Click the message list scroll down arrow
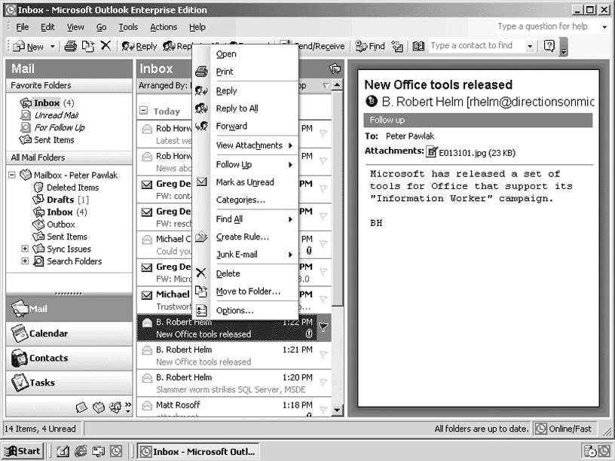Image resolution: width=615 pixels, height=461 pixels. coord(337,411)
